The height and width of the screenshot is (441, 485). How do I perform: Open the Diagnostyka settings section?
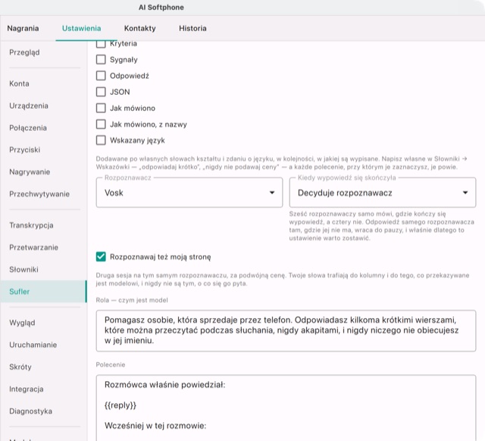[43, 411]
